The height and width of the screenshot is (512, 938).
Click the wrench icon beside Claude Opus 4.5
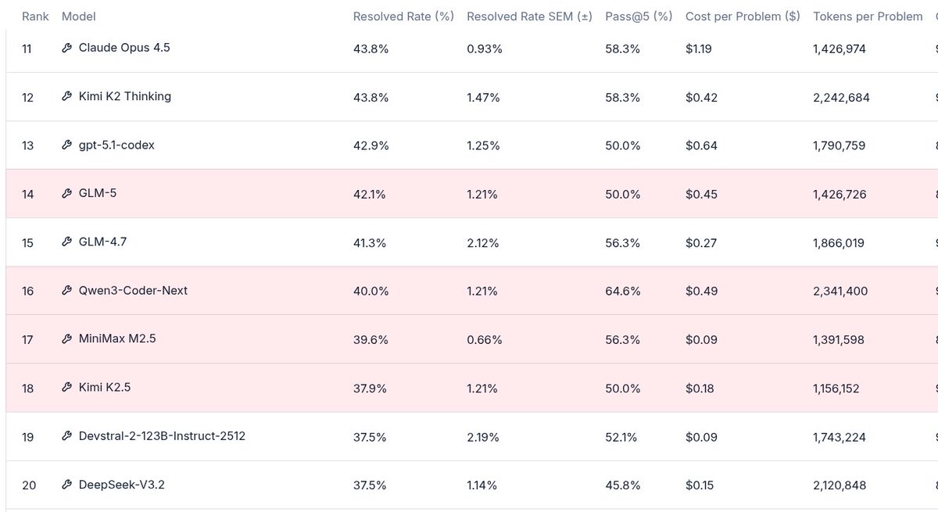(66, 48)
